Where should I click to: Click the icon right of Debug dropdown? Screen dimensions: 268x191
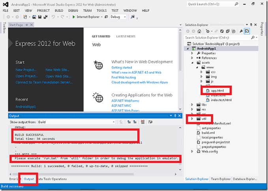click(133, 17)
